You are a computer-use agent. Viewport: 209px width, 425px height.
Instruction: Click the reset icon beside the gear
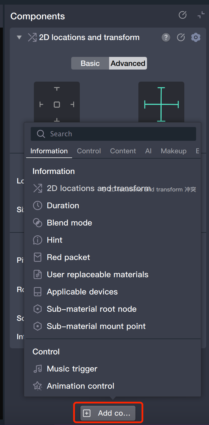pos(181,37)
